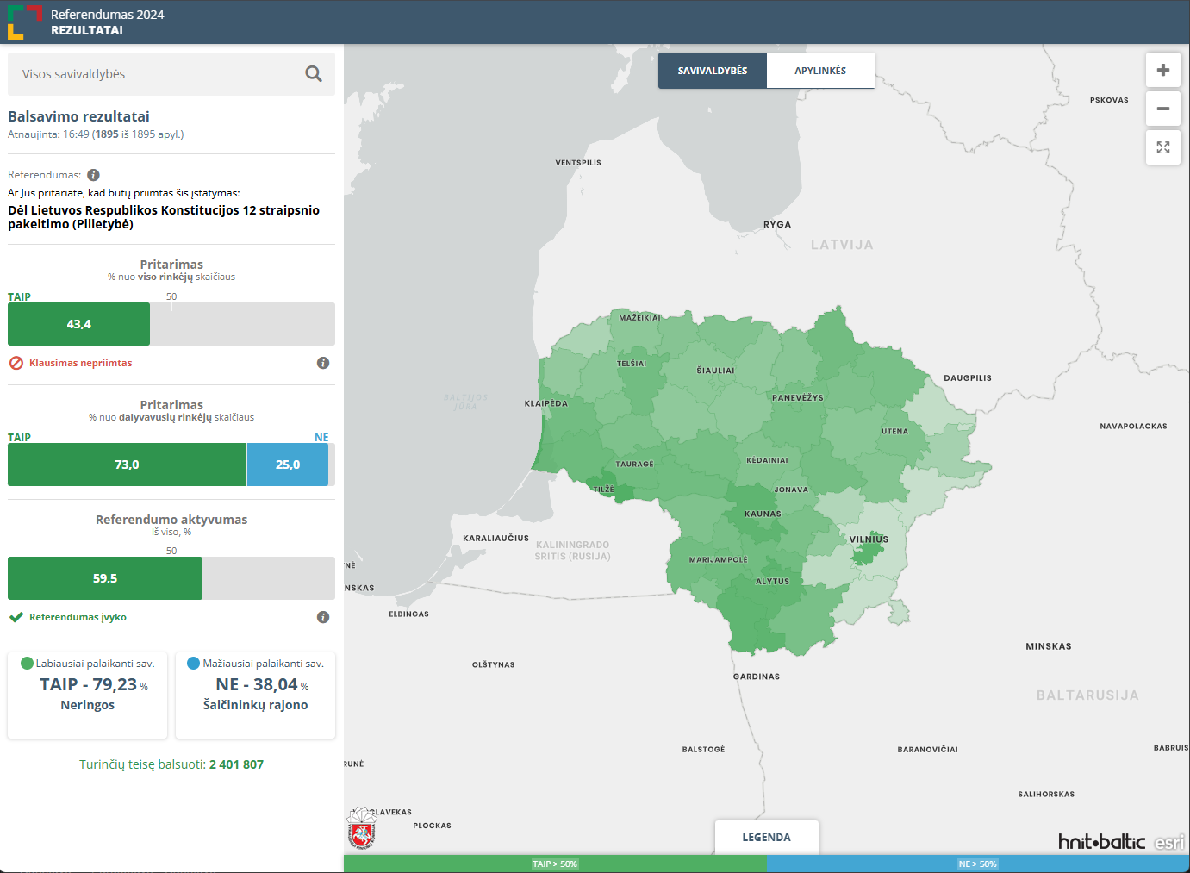This screenshot has height=873, width=1190.
Task: Show info for Klausimas nepriimtas status
Action: pyautogui.click(x=323, y=363)
